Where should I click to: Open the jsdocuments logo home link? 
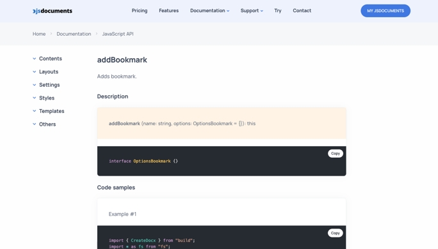[x=53, y=11]
